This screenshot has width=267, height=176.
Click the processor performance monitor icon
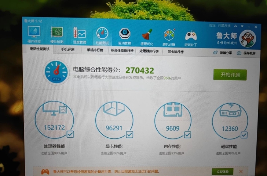(x=55, y=110)
